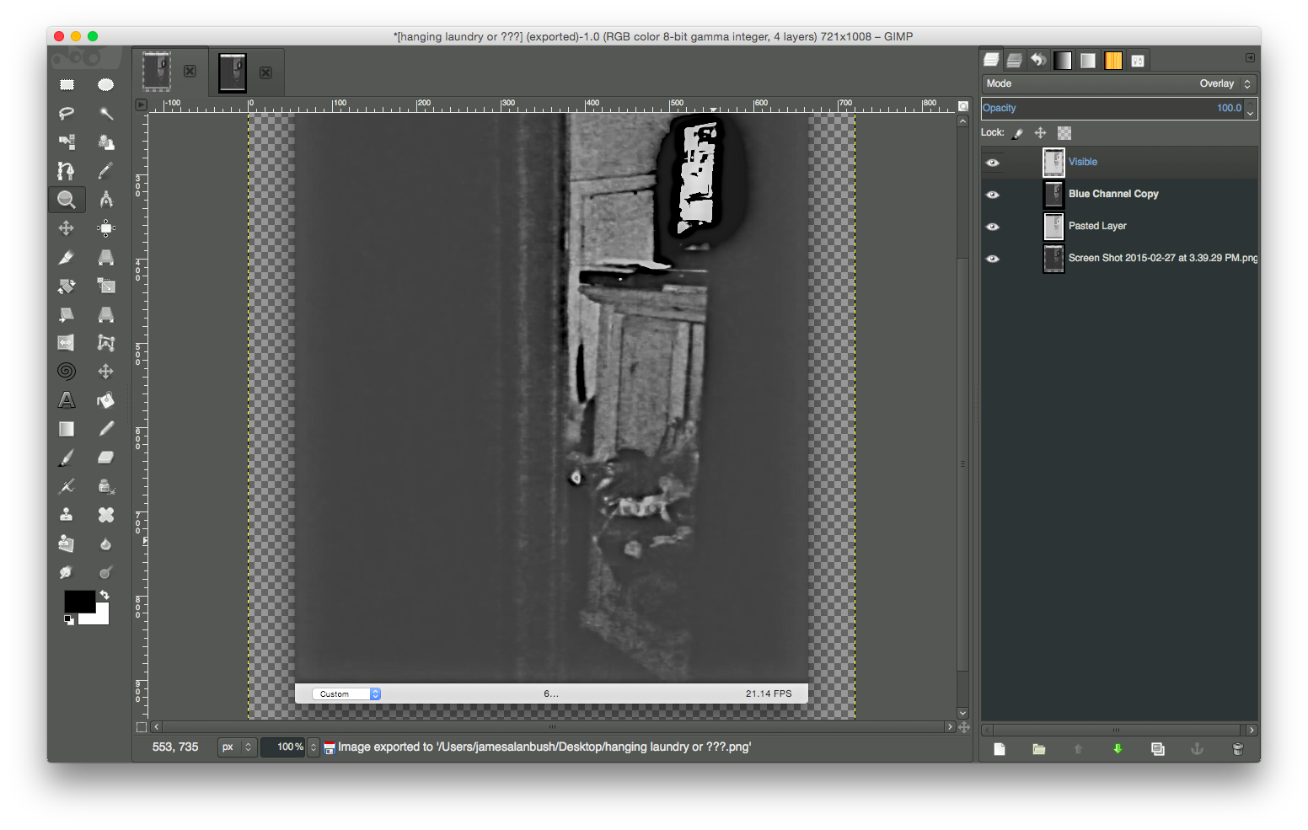Toggle Quick Mask at canvas corner
Image resolution: width=1308 pixels, height=830 pixels.
[x=142, y=727]
